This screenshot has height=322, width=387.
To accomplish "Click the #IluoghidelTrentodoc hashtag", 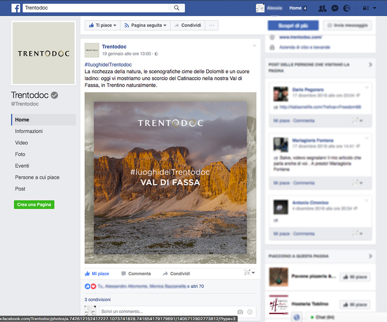I will [108, 64].
